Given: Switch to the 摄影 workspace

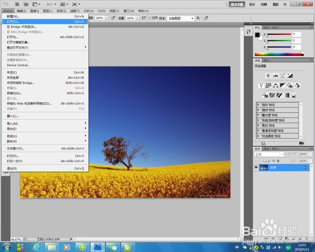Looking at the screenshot, I should 276,4.
